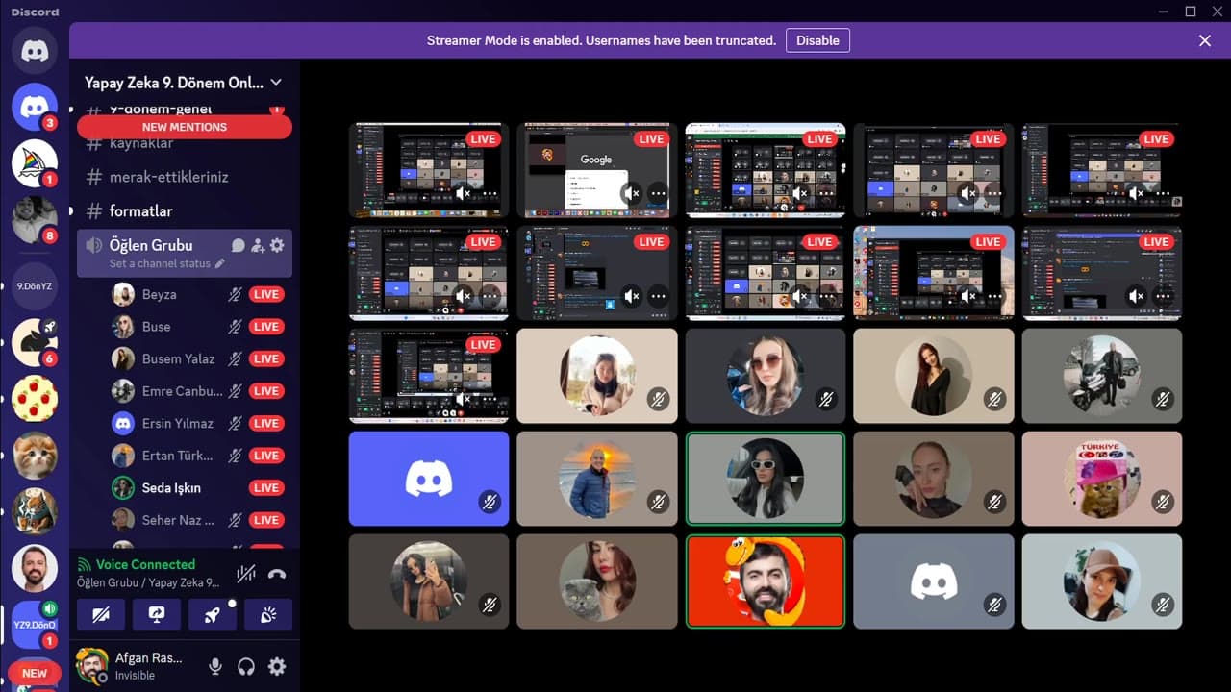This screenshot has height=692, width=1231.
Task: Close the Streamer Mode banner
Action: coord(1205,40)
